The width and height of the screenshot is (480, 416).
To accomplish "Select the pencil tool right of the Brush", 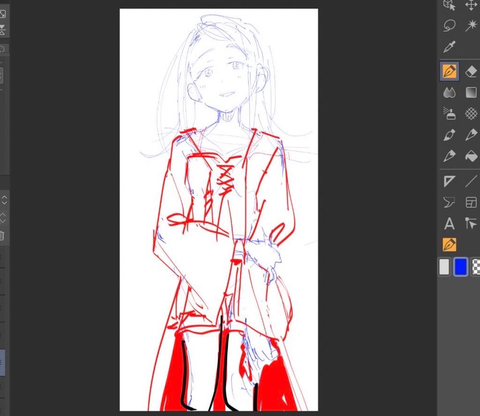I will point(471,135).
